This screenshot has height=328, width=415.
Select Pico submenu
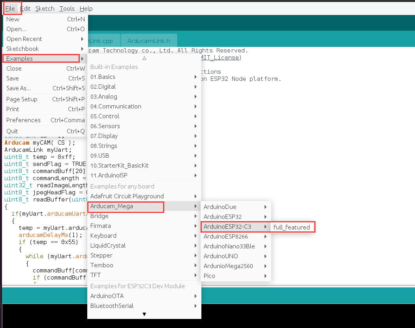coord(236,276)
